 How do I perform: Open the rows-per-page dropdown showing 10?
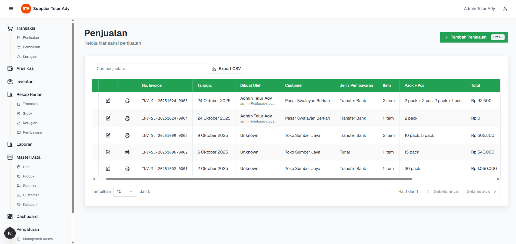pos(125,191)
